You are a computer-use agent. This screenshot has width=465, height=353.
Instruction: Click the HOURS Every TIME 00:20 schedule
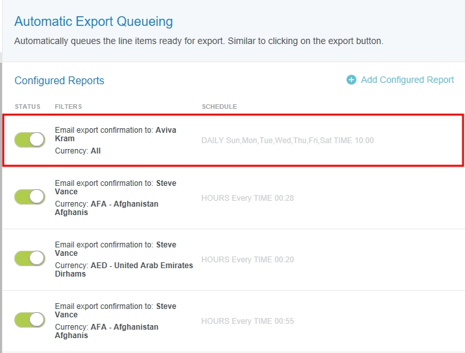(x=247, y=259)
